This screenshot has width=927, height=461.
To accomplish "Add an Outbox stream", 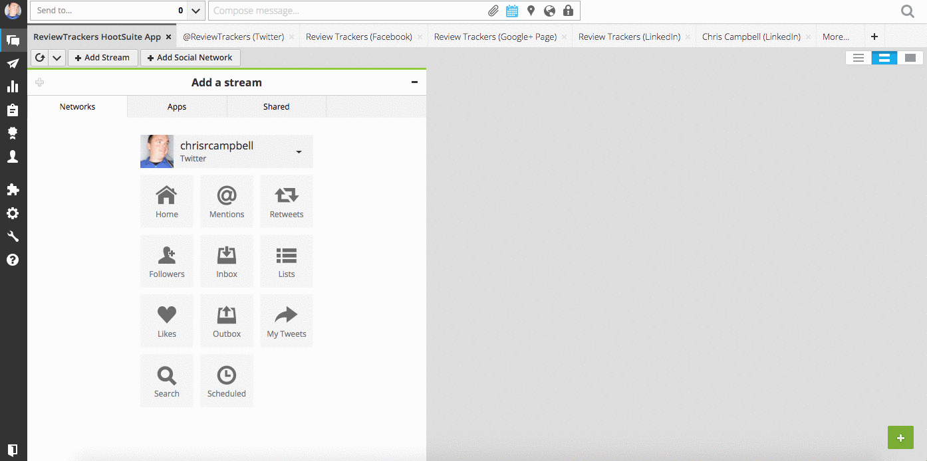I will tap(227, 321).
